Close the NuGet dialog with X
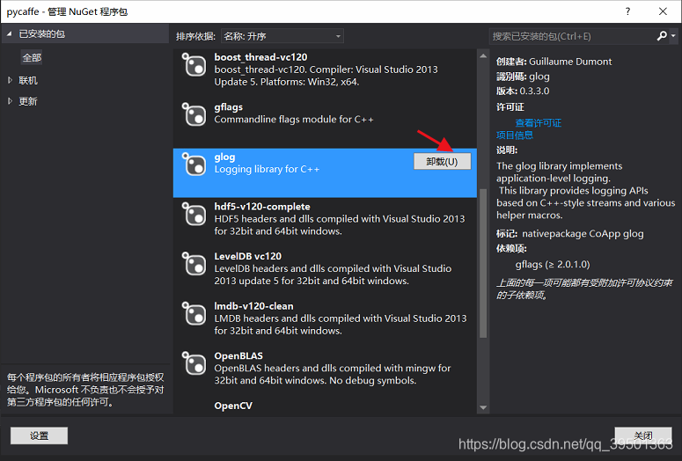Screen dimensions: 682x461 point(663,11)
